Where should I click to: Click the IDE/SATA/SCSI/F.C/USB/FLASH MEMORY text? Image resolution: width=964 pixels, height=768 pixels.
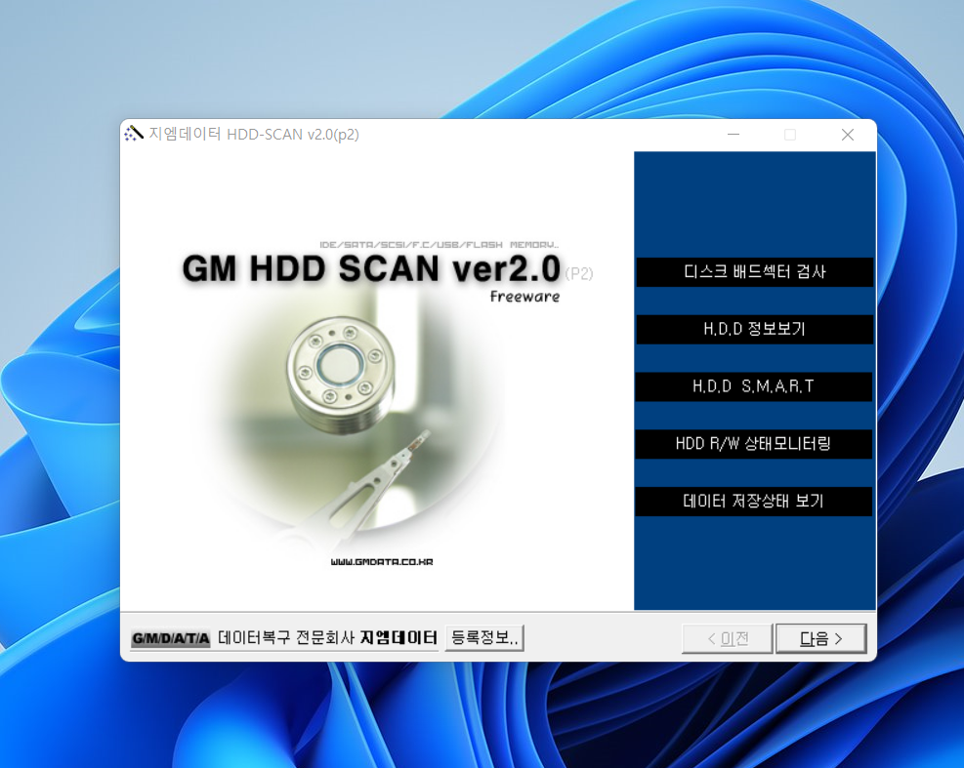tap(439, 245)
